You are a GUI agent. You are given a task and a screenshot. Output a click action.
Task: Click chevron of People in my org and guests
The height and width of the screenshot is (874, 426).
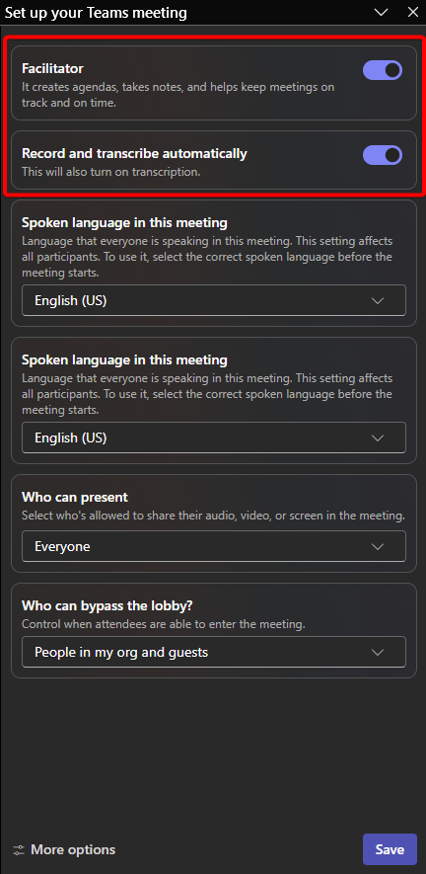(x=378, y=653)
